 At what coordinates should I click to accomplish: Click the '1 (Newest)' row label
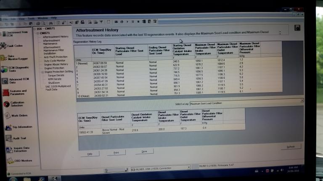pos(82,63)
